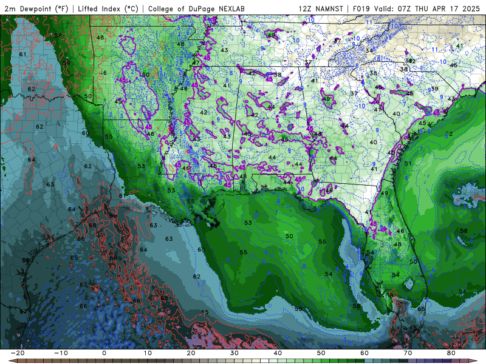Click the '-20' color scale label
Screen dimensions: 486x364
[18, 353]
